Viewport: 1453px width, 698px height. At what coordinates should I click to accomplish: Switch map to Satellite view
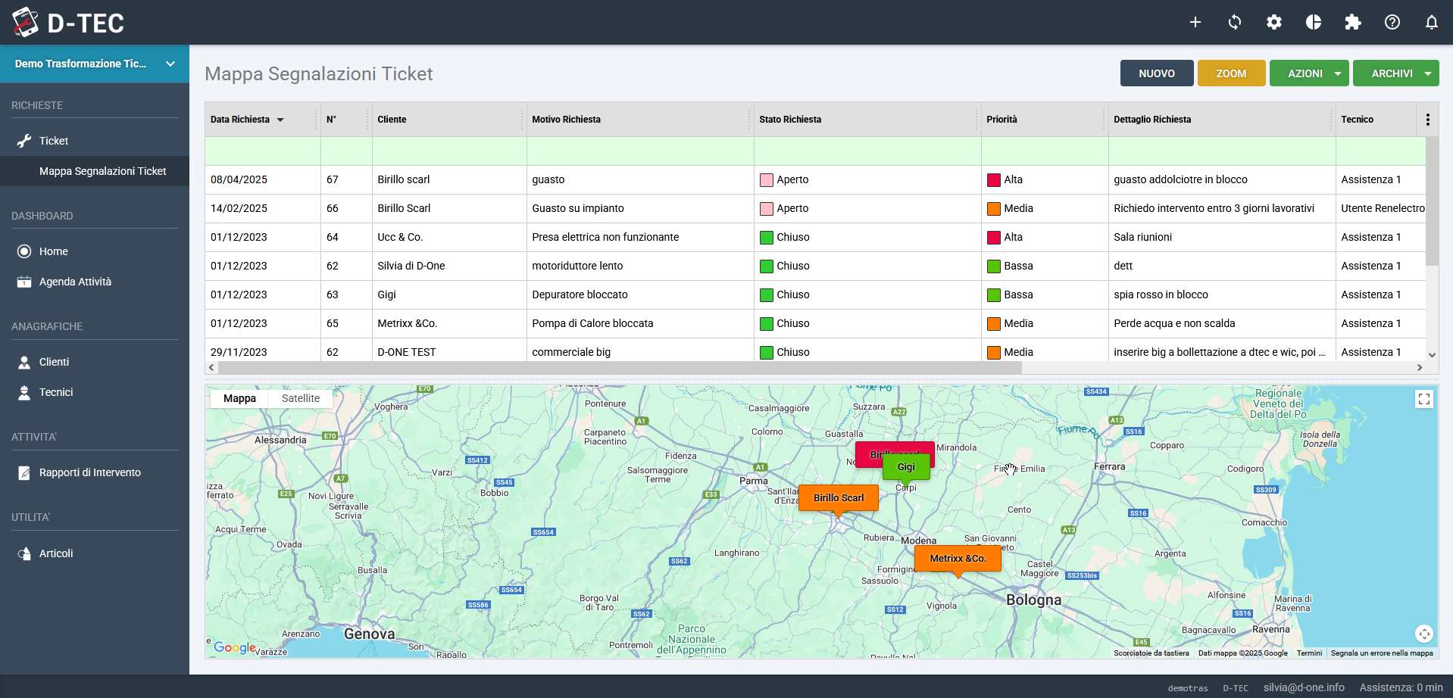point(301,398)
